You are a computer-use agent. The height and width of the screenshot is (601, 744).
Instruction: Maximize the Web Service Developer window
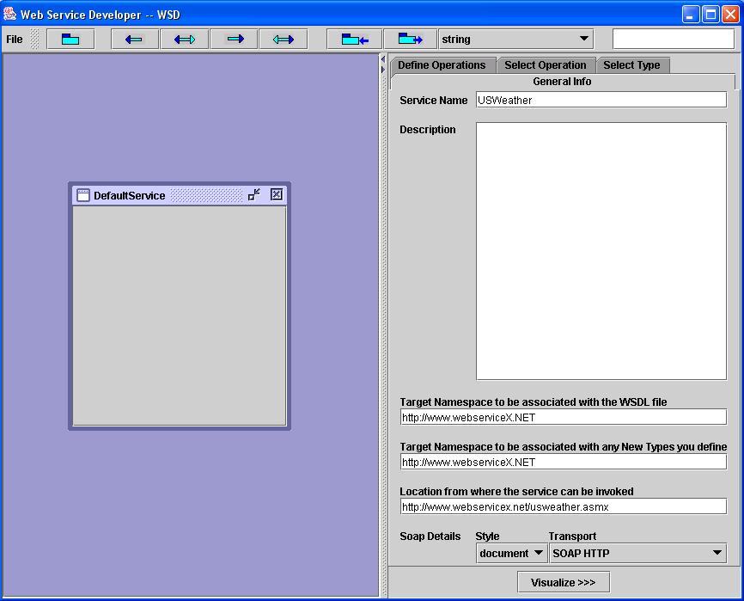(x=710, y=15)
